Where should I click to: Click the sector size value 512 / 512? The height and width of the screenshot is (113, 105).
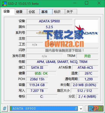click(x=84, y=91)
